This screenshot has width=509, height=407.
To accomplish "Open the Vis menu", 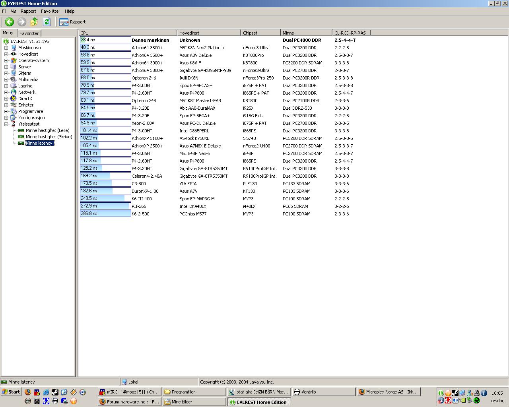I will (14, 11).
